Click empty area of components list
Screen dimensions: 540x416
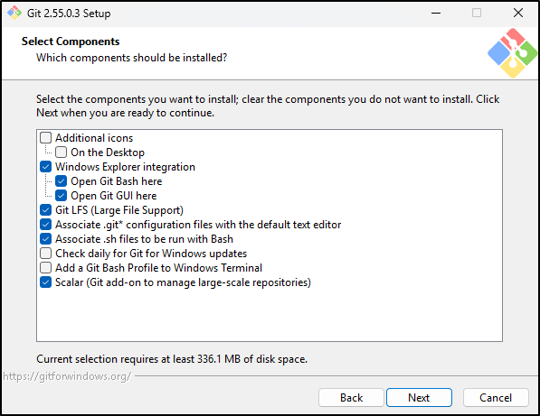270,314
